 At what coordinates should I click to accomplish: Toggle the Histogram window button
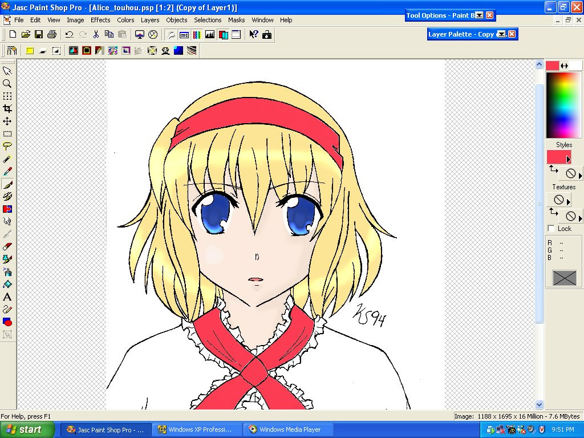pyautogui.click(x=210, y=35)
